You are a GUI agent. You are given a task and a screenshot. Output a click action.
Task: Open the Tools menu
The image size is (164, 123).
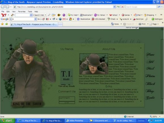click(30, 12)
